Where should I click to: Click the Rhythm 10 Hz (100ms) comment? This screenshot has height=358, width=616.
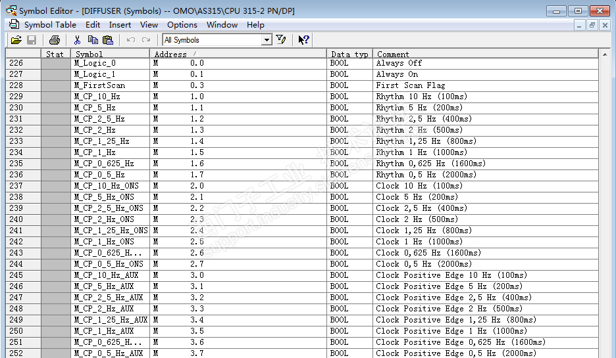(x=486, y=97)
